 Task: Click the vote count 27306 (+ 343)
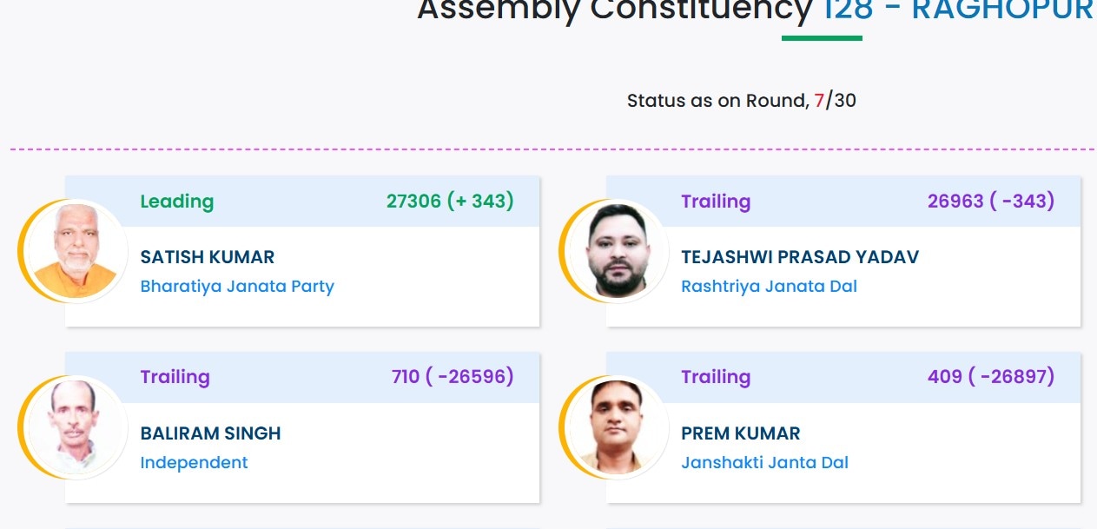pyautogui.click(x=450, y=202)
